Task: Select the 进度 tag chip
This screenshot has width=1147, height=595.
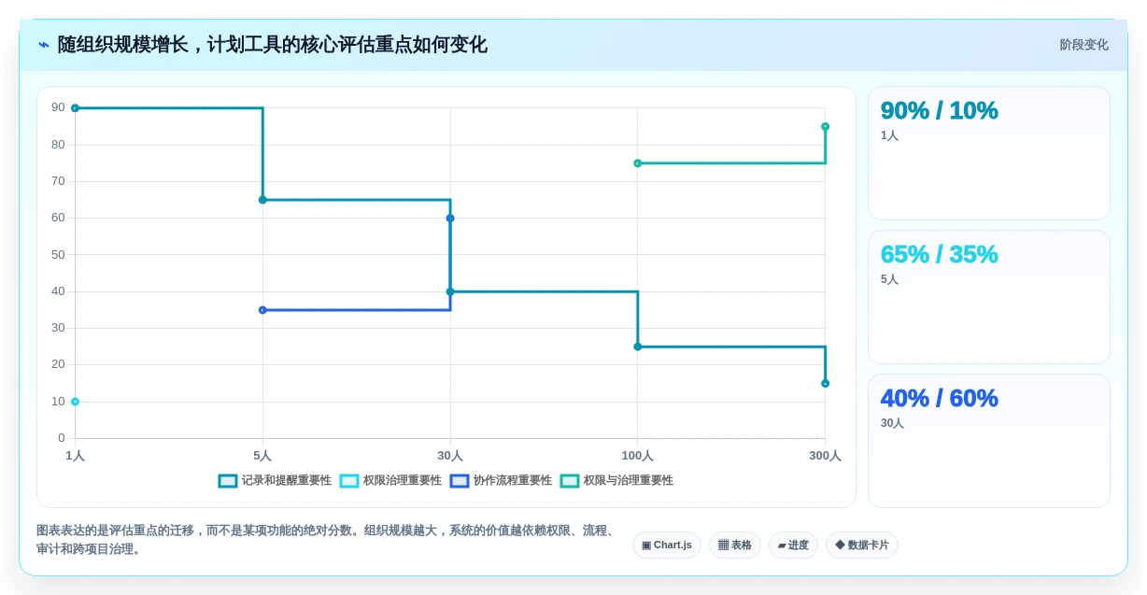Action: (x=793, y=545)
